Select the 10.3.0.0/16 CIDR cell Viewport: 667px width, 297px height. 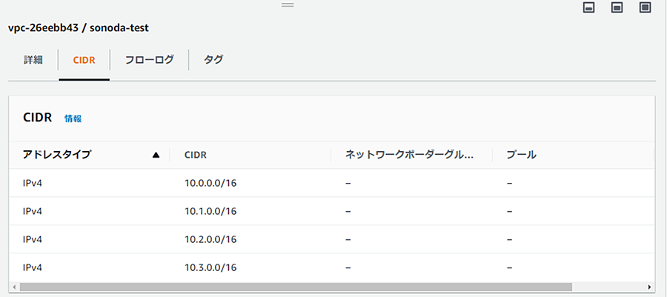(x=210, y=267)
